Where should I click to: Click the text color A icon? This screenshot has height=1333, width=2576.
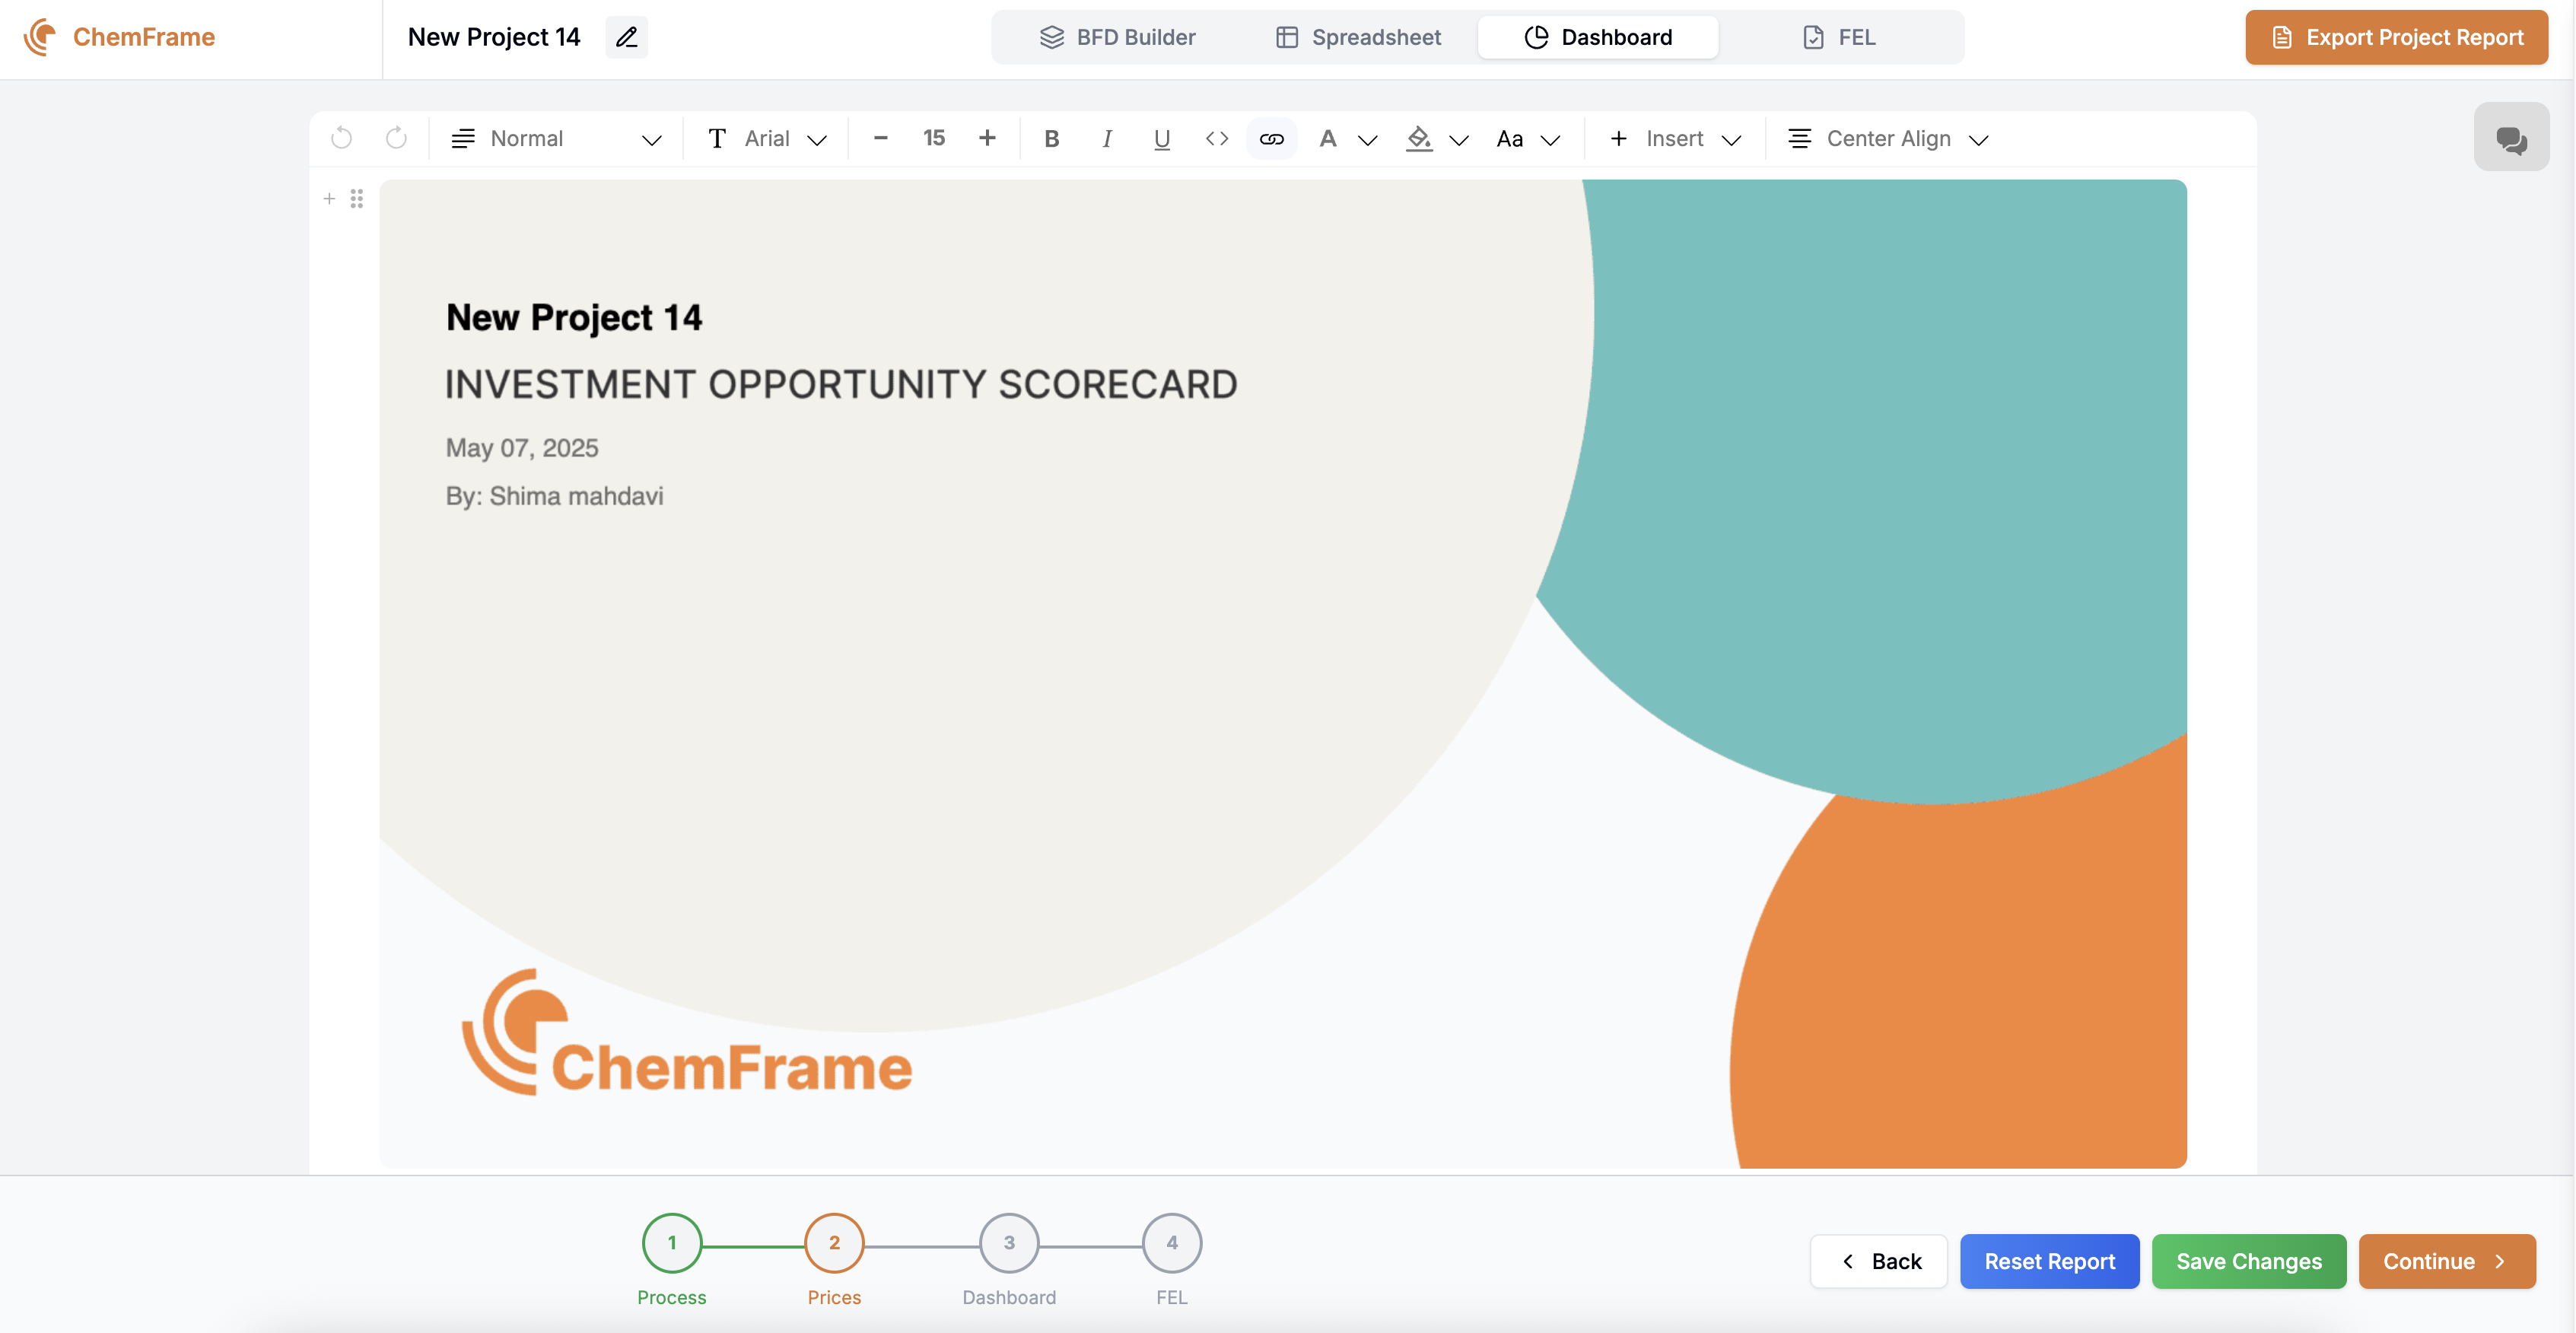pos(1327,138)
